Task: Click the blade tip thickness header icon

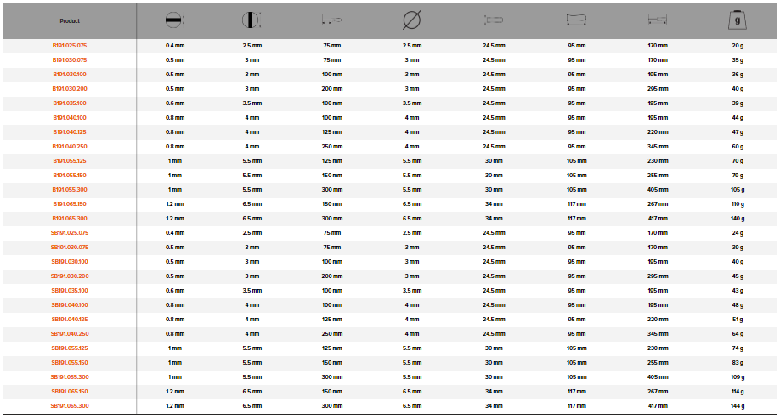Action: 176,20
